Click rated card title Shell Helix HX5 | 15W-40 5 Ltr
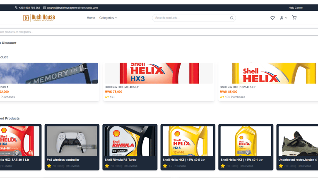This screenshot has height=178, width=318. [184, 160]
